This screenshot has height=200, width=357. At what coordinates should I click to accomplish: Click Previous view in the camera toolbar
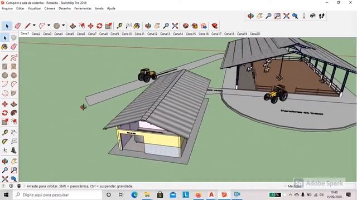point(295,16)
